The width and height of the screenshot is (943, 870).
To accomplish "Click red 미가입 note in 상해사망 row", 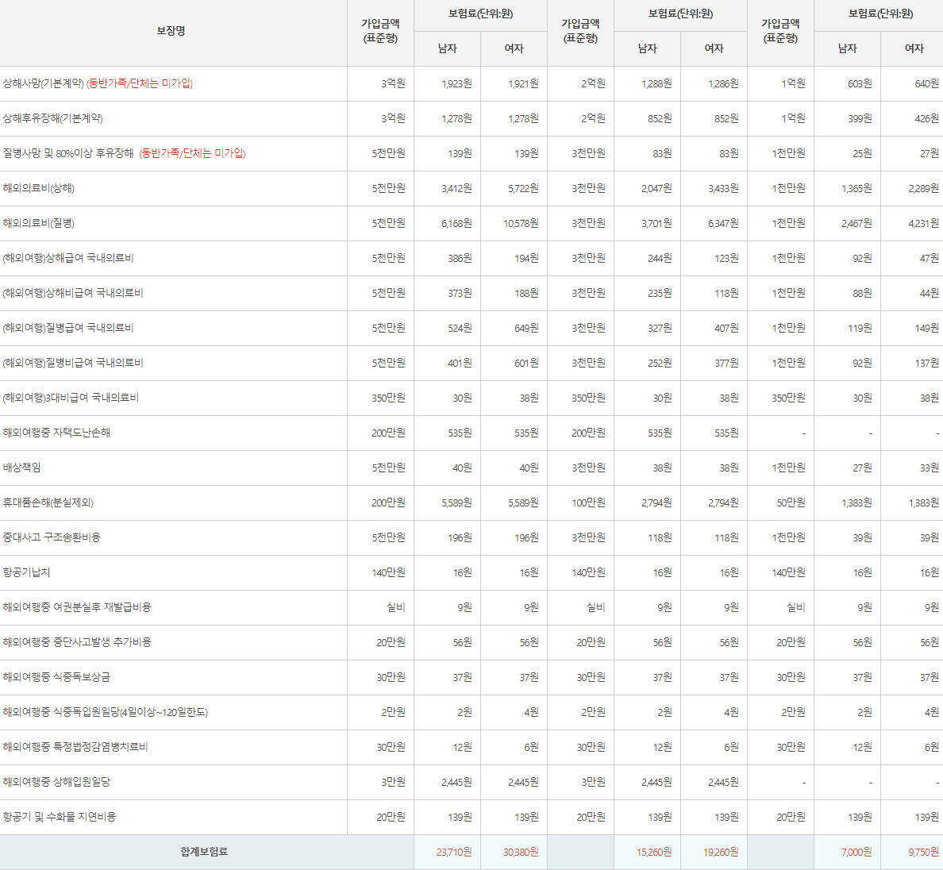I will pyautogui.click(x=140, y=83).
